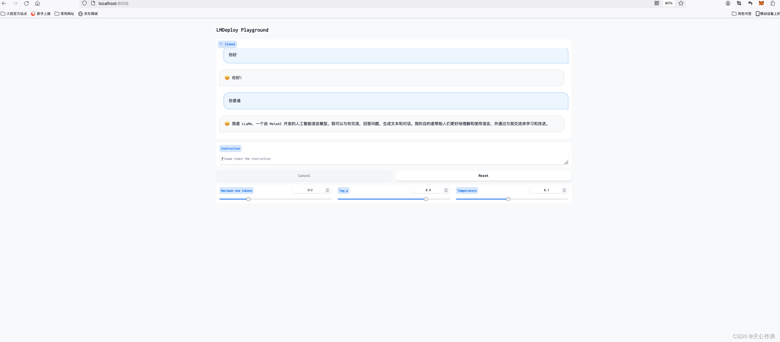Reload the page with refresh icon
This screenshot has height=342, width=780.
pyautogui.click(x=26, y=3)
